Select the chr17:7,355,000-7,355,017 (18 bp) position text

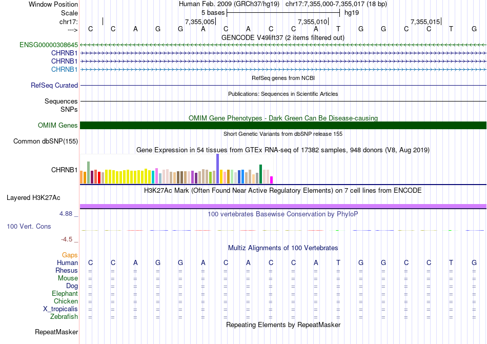click(x=336, y=4)
